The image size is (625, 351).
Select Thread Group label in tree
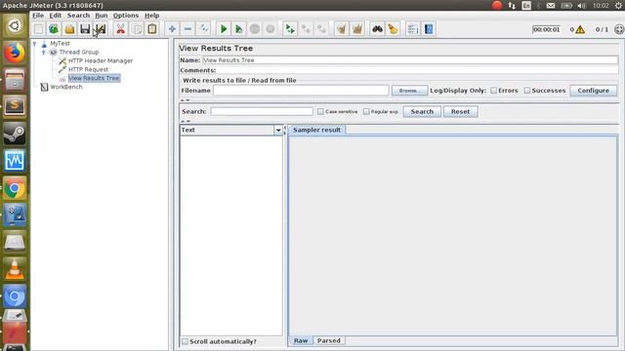pos(79,52)
